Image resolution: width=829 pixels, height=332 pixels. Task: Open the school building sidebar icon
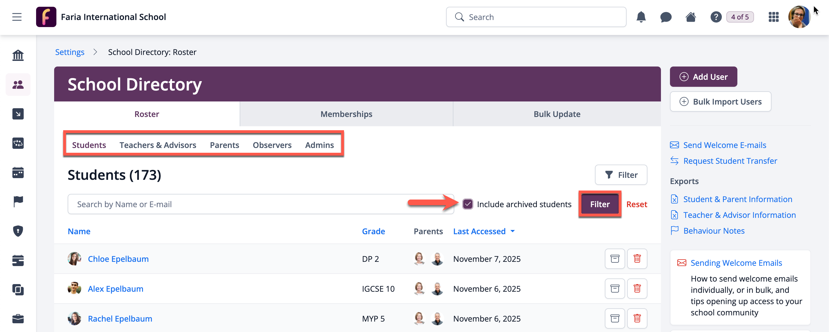click(18, 55)
